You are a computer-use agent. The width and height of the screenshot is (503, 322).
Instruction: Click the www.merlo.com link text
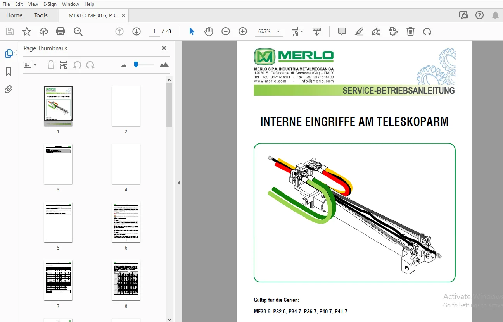pos(270,81)
